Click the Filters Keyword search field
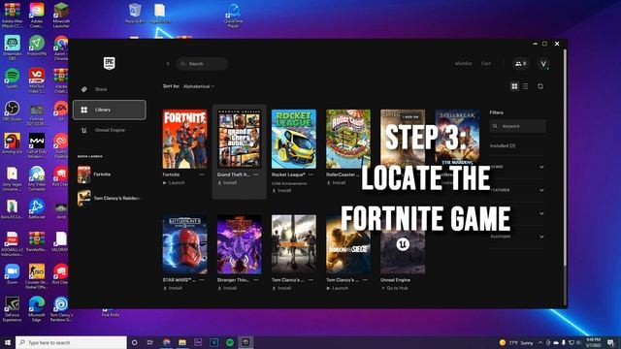Viewport: 621px width, 349px height. pos(518,126)
